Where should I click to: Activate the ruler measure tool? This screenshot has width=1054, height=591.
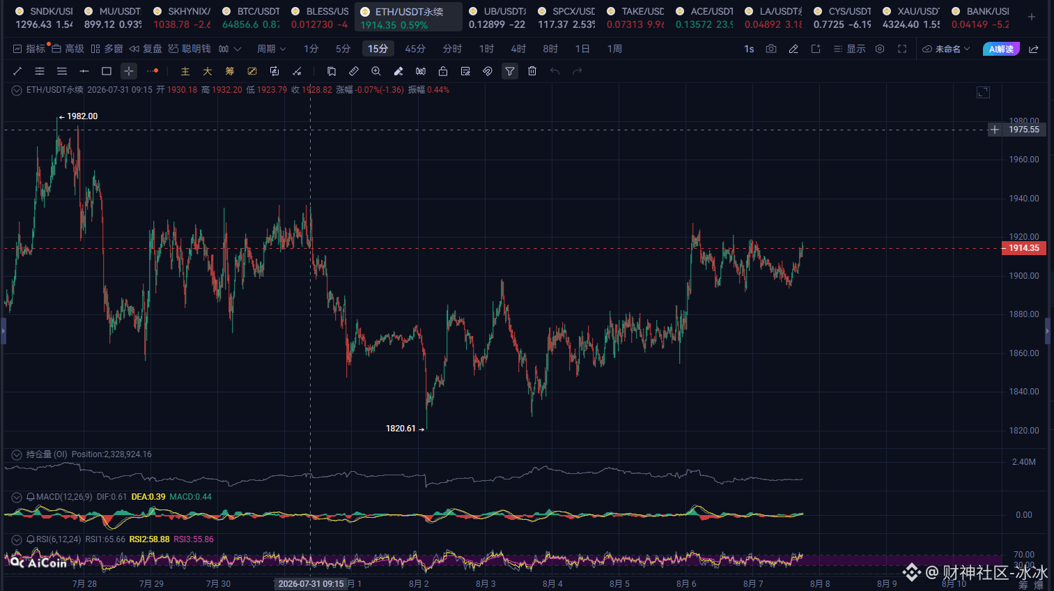(354, 71)
